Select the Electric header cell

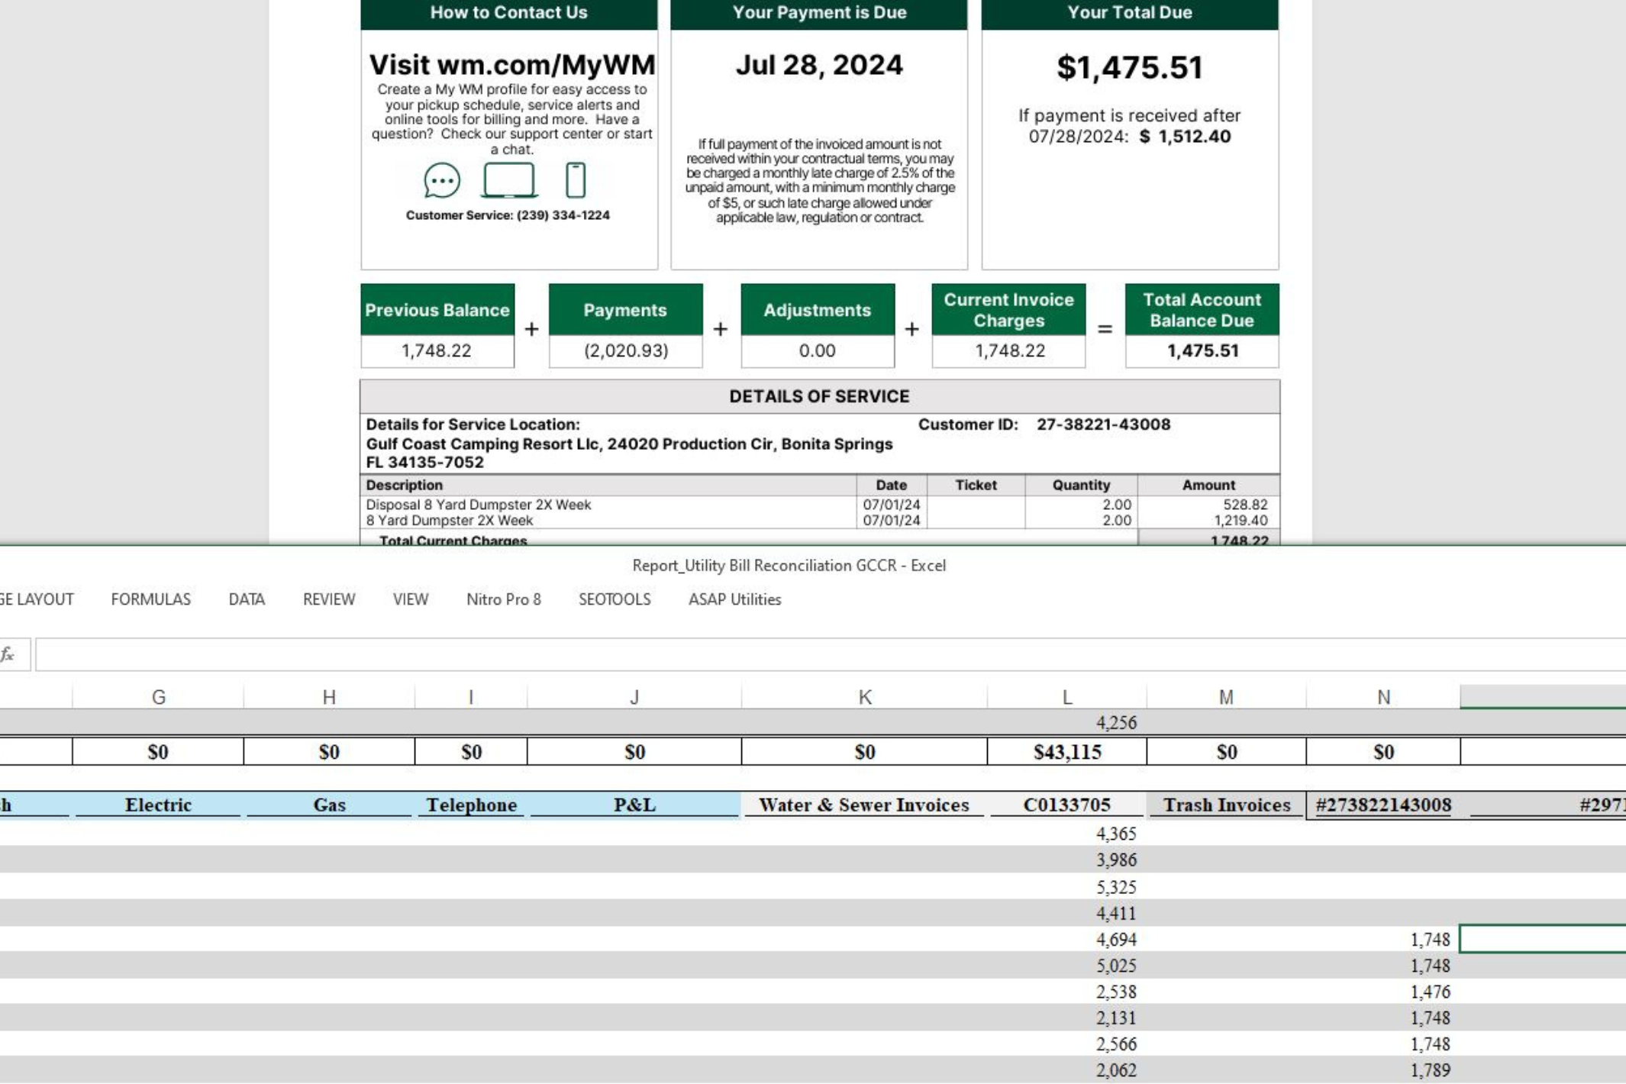pyautogui.click(x=158, y=805)
